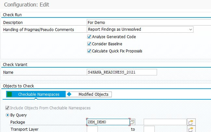Viewport: 211px width, 132px height.
Task: Open the Report Findings as Unresolved combo box
Action: pyautogui.click(x=140, y=29)
